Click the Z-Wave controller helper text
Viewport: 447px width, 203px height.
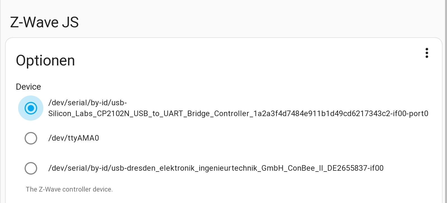point(69,189)
